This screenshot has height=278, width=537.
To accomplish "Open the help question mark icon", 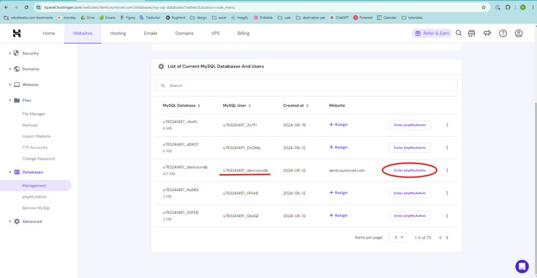I will coord(503,33).
